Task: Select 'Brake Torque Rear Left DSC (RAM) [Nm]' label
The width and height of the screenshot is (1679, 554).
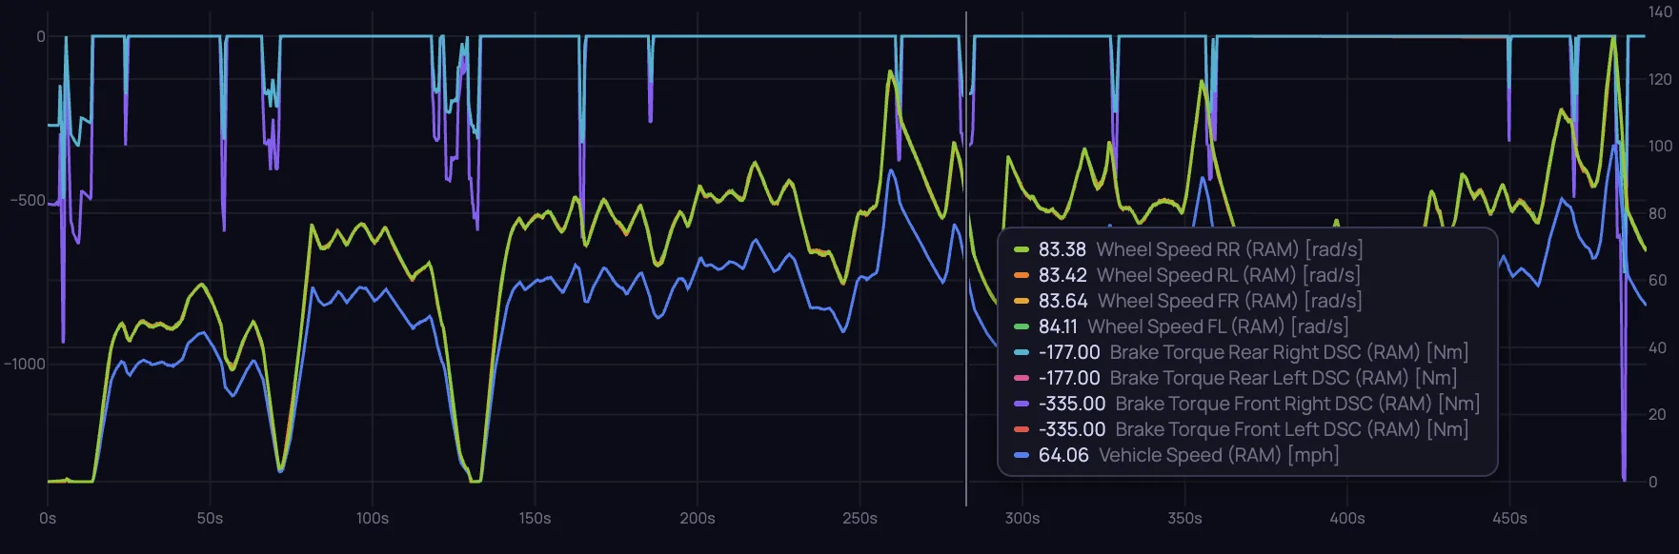Action: pos(1284,378)
